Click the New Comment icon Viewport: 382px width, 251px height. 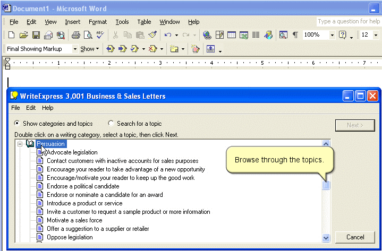(x=174, y=49)
